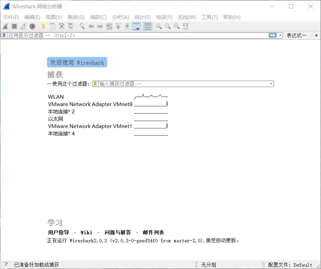Screen dimensions: 321x269
Task: Jump to first packet toolbar icon
Action: tap(118, 26)
